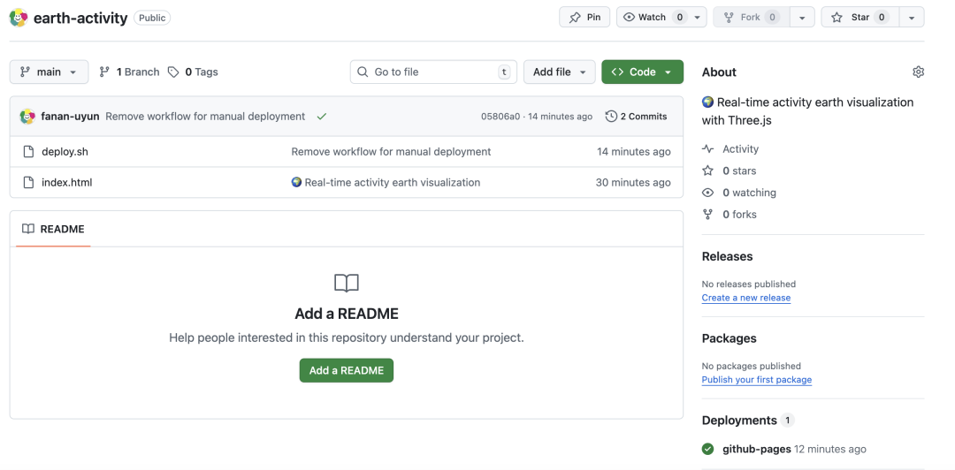Fork the repository with Fork button
This screenshot has height=470, width=955.
(752, 17)
